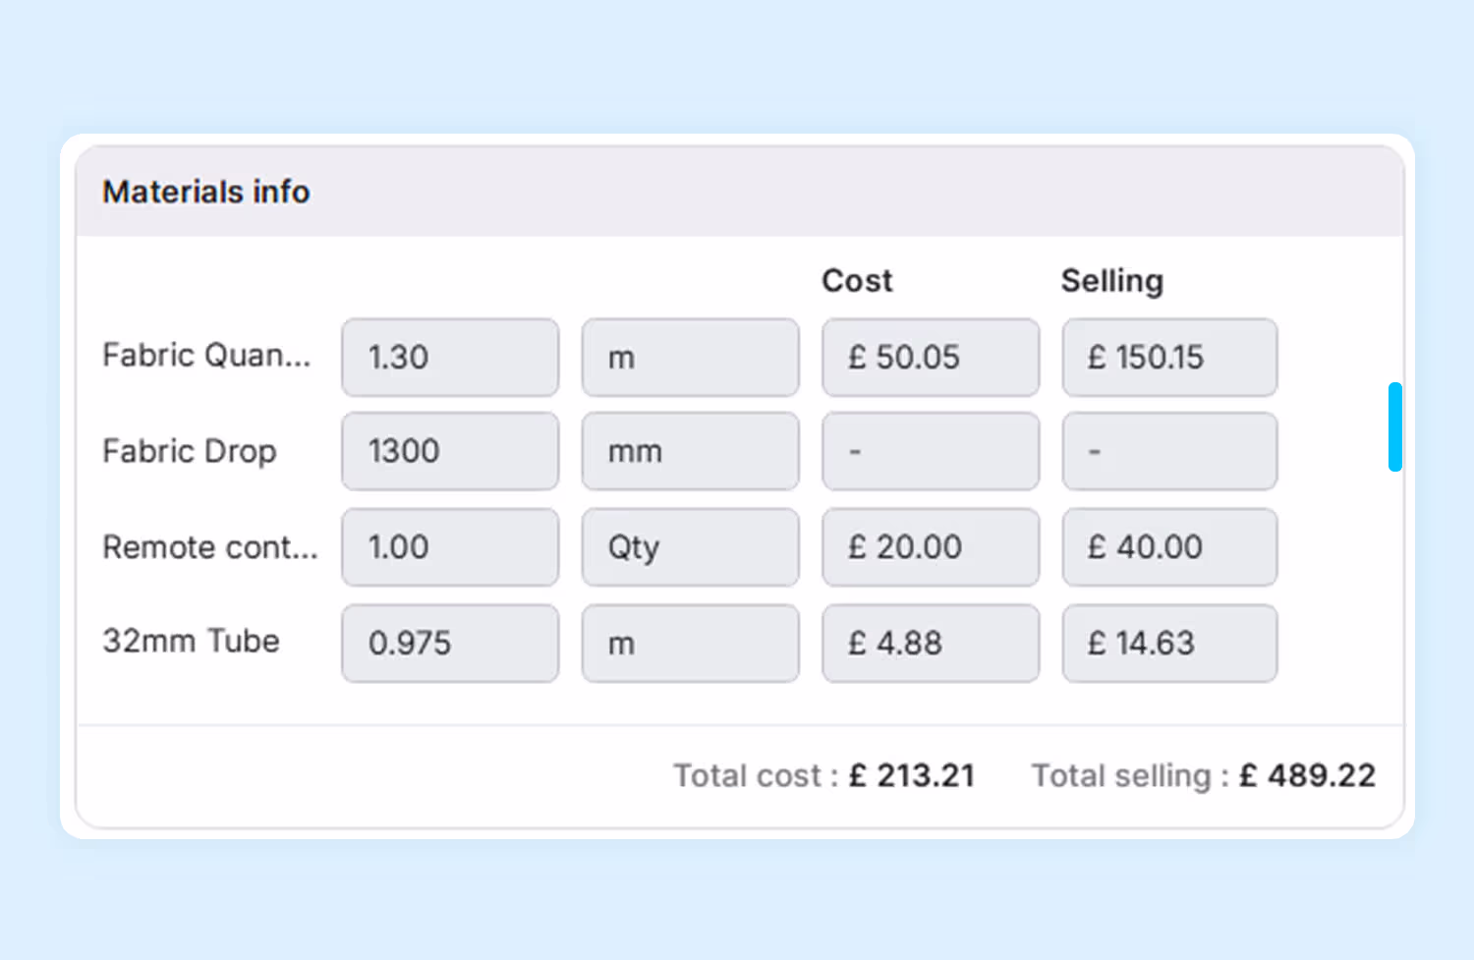Click the 'Remote cont...' row label
Image resolution: width=1474 pixels, height=960 pixels.
(210, 547)
